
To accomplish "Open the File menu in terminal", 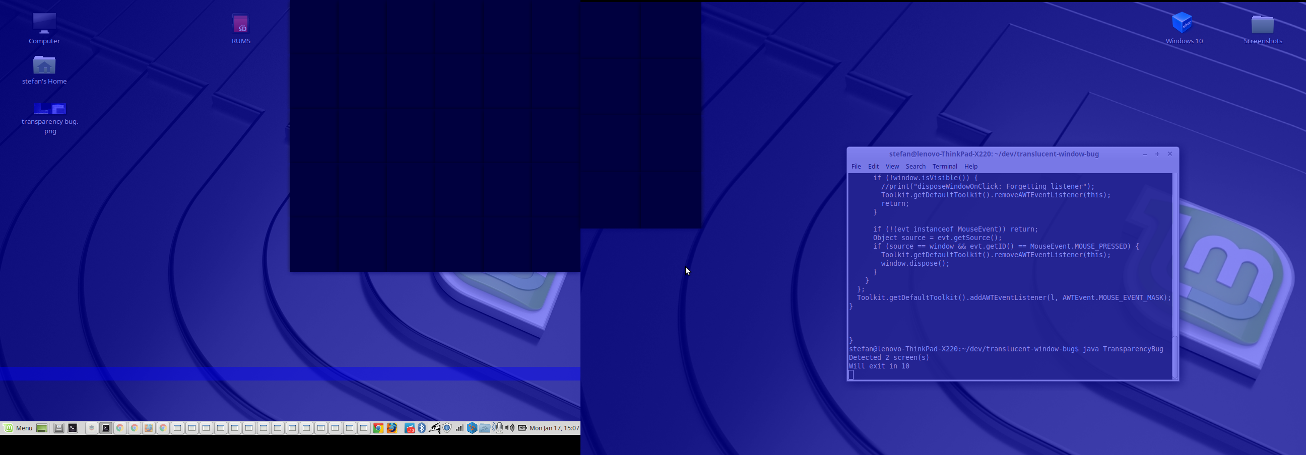I will pyautogui.click(x=856, y=166).
